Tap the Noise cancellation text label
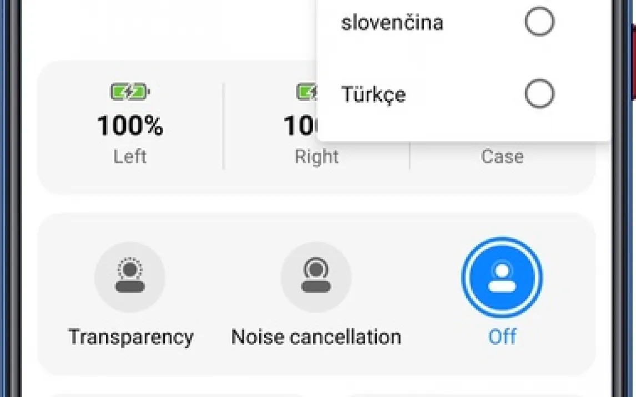Viewport: 636px width, 397px height. (316, 337)
